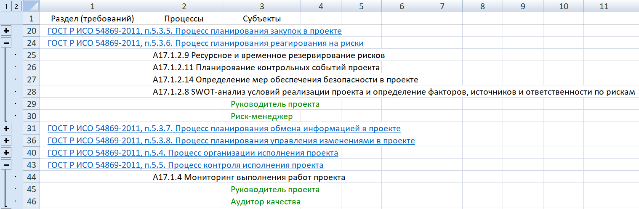The height and width of the screenshot is (209, 639).
Task: Open link п.5.3.7 планирования обмена информацией
Action: click(224, 129)
